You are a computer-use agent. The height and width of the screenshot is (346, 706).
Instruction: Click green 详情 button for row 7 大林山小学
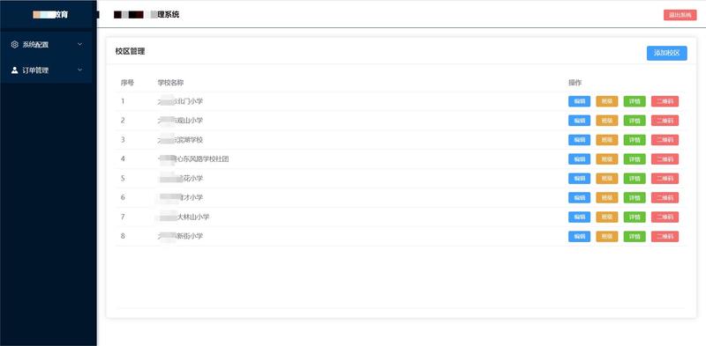[635, 217]
